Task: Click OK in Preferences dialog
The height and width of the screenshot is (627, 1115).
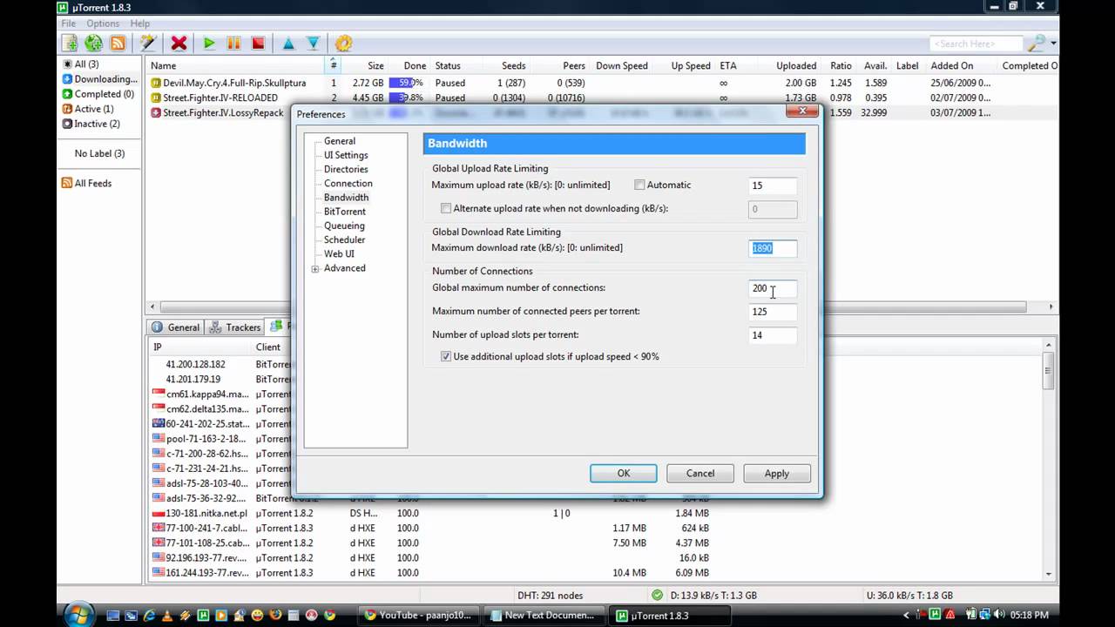Action: [624, 474]
